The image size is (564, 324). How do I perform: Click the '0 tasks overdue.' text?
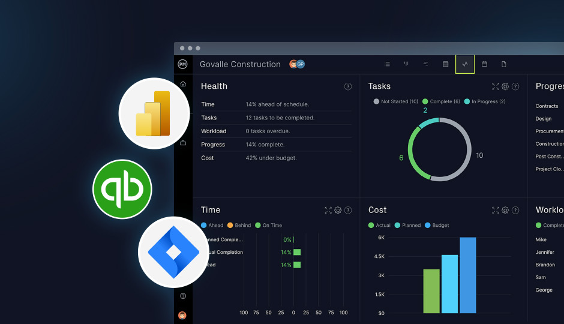click(x=268, y=131)
